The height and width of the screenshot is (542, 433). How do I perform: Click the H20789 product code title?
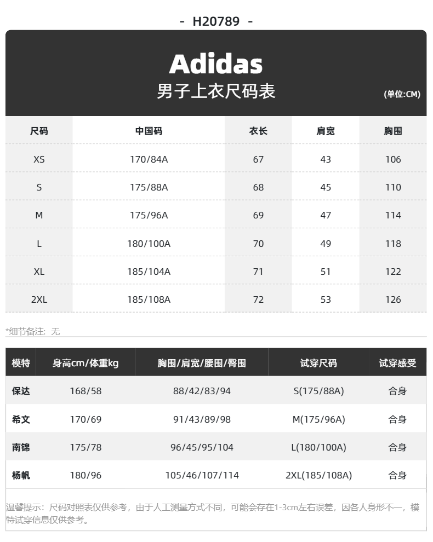216,21
